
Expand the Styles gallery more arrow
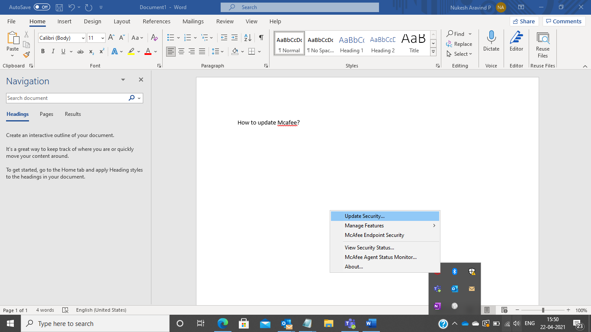(433, 51)
